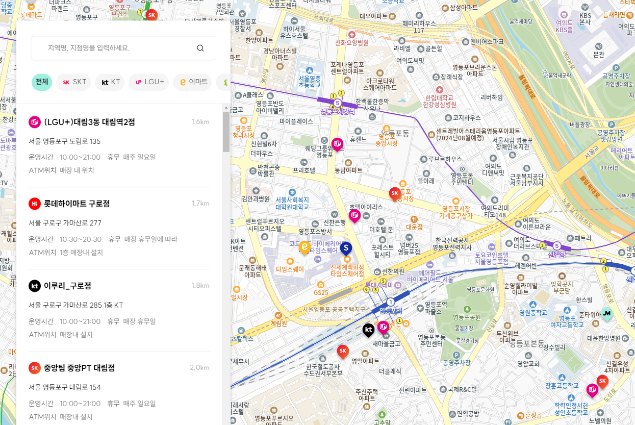635x425 pixels.
Task: Filter stores by KT
Action: [110, 82]
